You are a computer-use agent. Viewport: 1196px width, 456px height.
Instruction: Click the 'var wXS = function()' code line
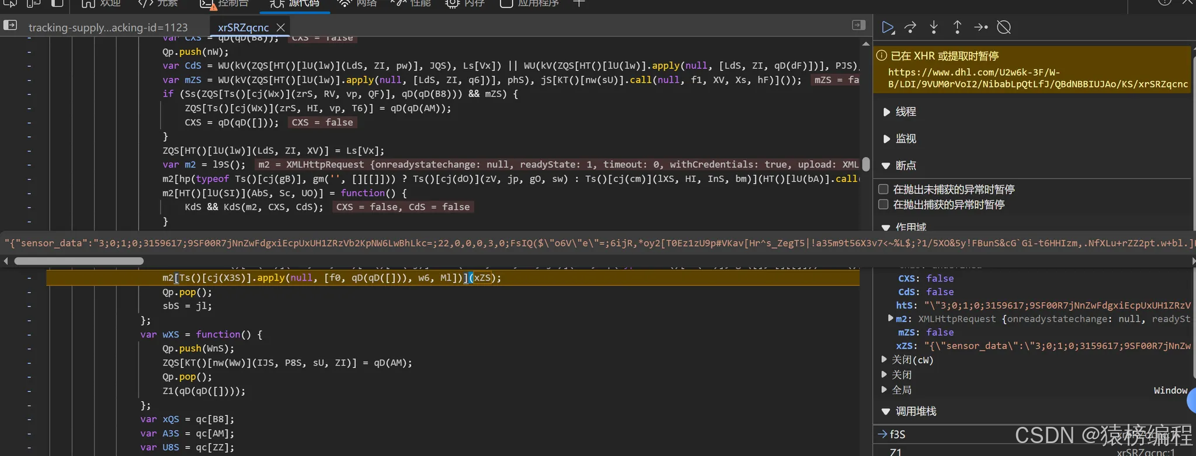201,334
